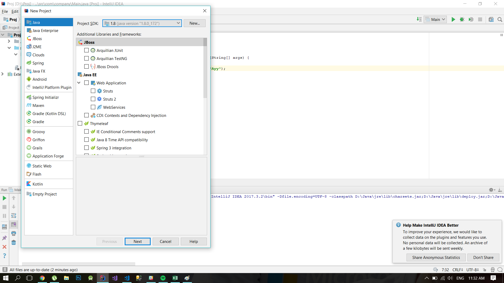Click the Cancel button
The height and width of the screenshot is (283, 504).
click(166, 241)
